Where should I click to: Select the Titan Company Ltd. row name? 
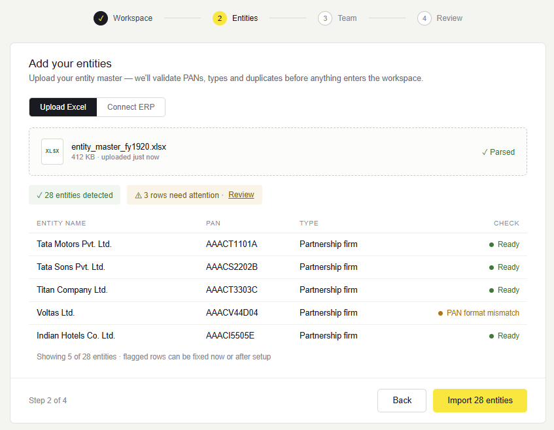click(72, 290)
